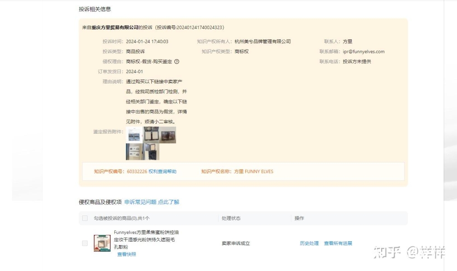Viewport: 457px width, 271px height.
Task: Click the ipr@funnyelves.com contact email
Action: coord(364,51)
